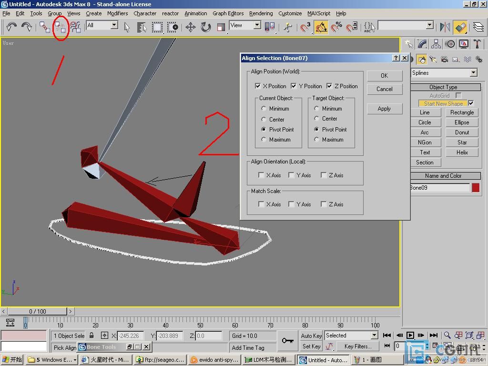Click the highlighted Align tool icon

(x=461, y=27)
